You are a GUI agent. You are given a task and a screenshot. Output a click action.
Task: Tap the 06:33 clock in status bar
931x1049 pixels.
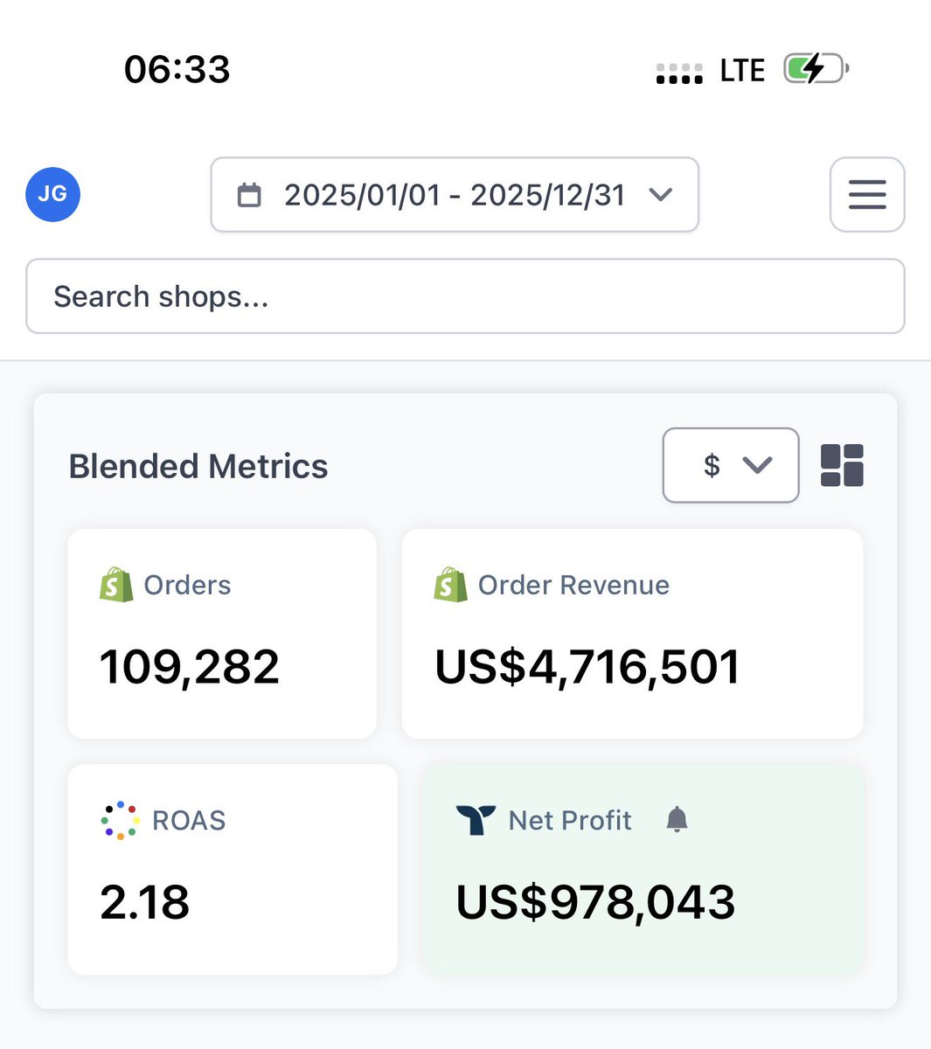(177, 69)
